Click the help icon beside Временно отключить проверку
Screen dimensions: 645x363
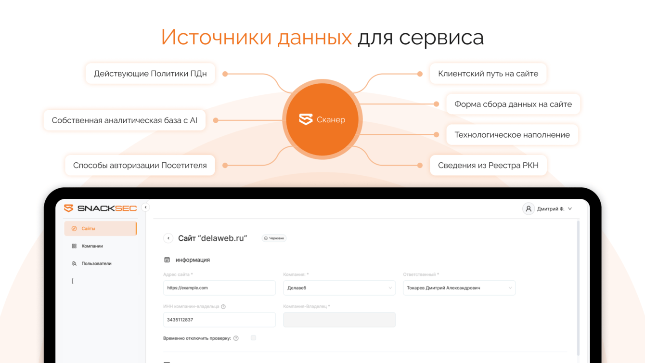click(236, 338)
